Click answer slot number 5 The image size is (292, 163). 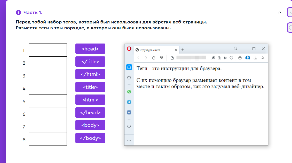48,101
